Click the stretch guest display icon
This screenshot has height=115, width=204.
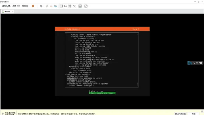pos(86,6)
